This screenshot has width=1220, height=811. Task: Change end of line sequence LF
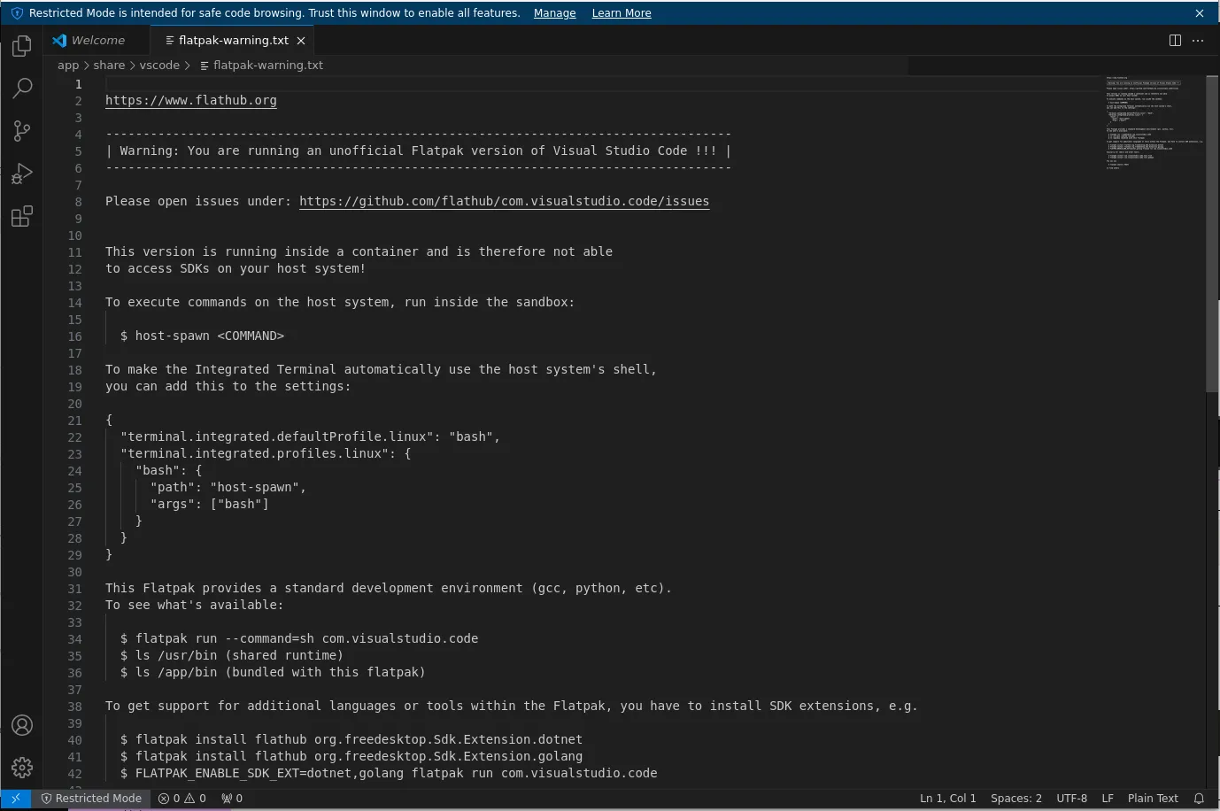pyautogui.click(x=1108, y=798)
